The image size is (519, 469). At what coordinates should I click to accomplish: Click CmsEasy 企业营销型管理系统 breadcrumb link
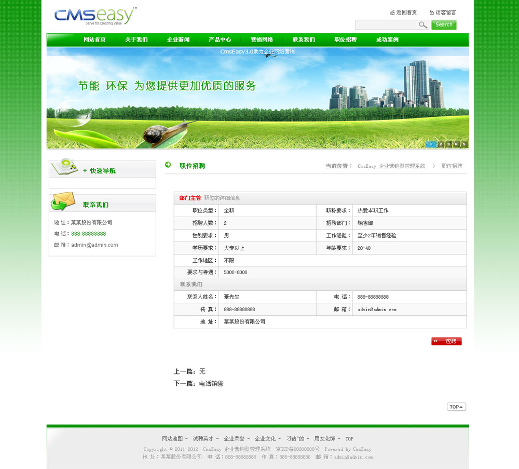point(391,166)
